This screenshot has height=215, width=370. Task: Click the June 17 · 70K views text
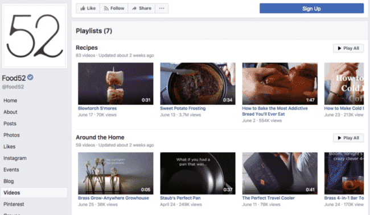97,115
